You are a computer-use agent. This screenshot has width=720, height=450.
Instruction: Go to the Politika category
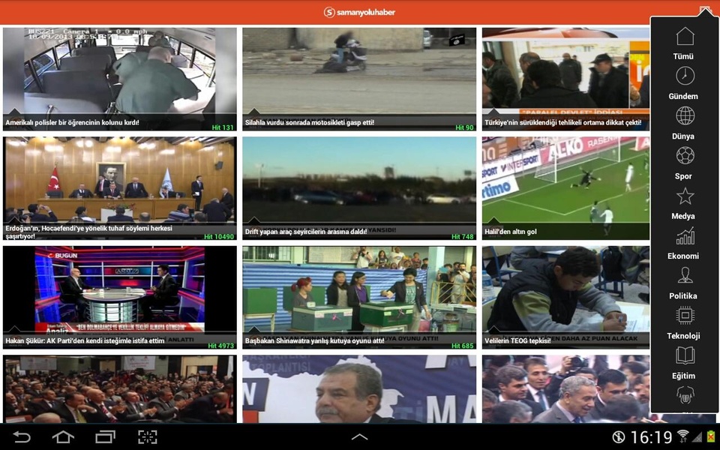tap(684, 283)
